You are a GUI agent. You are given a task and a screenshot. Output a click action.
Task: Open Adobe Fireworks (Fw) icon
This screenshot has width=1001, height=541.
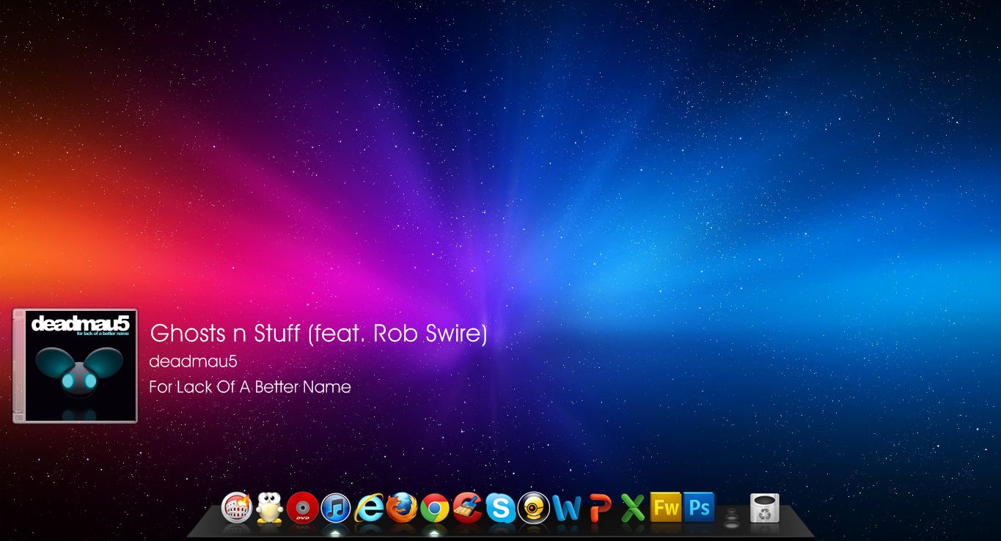pos(666,507)
